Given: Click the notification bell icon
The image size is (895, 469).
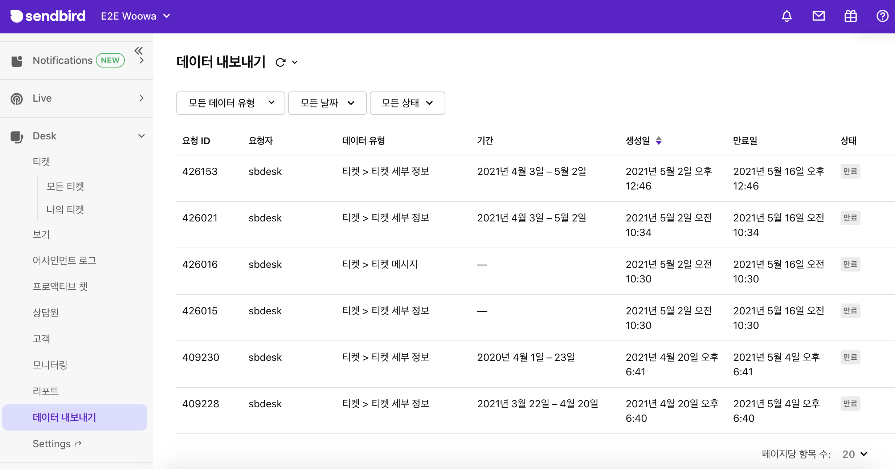Looking at the screenshot, I should click(786, 16).
